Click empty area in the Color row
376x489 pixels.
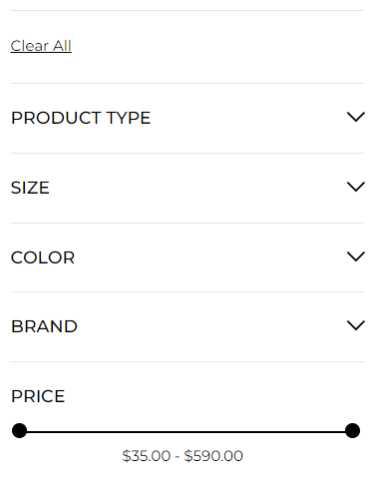tap(209, 257)
